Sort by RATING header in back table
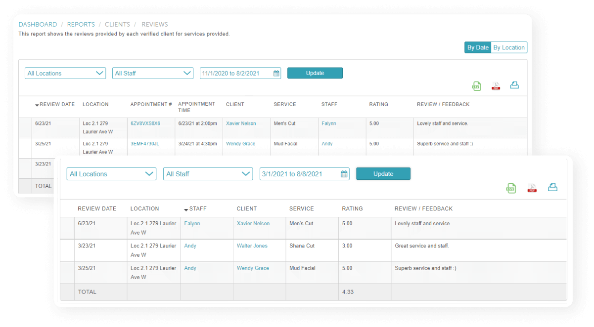 coord(379,105)
